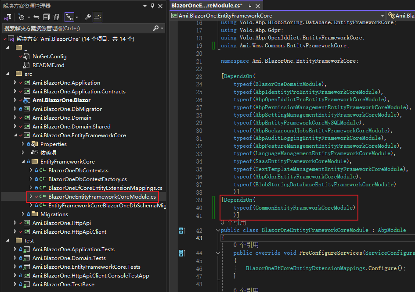Image resolution: width=415 pixels, height=292 pixels.
Task: Select Ami.BlazorOne.Application.Tests project
Action: coord(73,249)
